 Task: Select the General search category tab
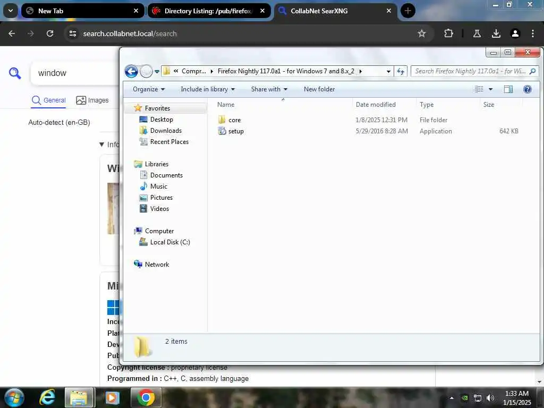tap(48, 100)
